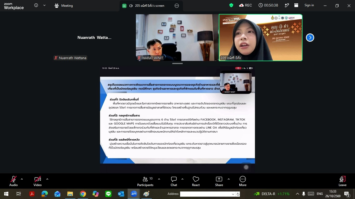Open the More options menu
Image resolution: width=355 pixels, height=199 pixels.
[243, 181]
